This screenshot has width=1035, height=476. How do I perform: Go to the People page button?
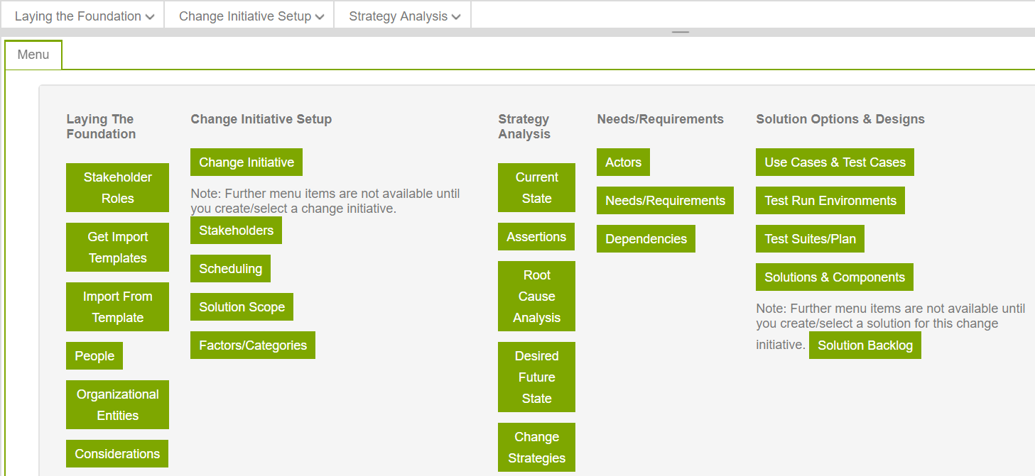(94, 356)
